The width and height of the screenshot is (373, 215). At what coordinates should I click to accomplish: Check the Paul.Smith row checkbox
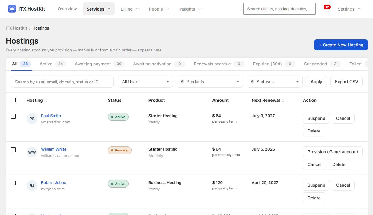coord(13,116)
